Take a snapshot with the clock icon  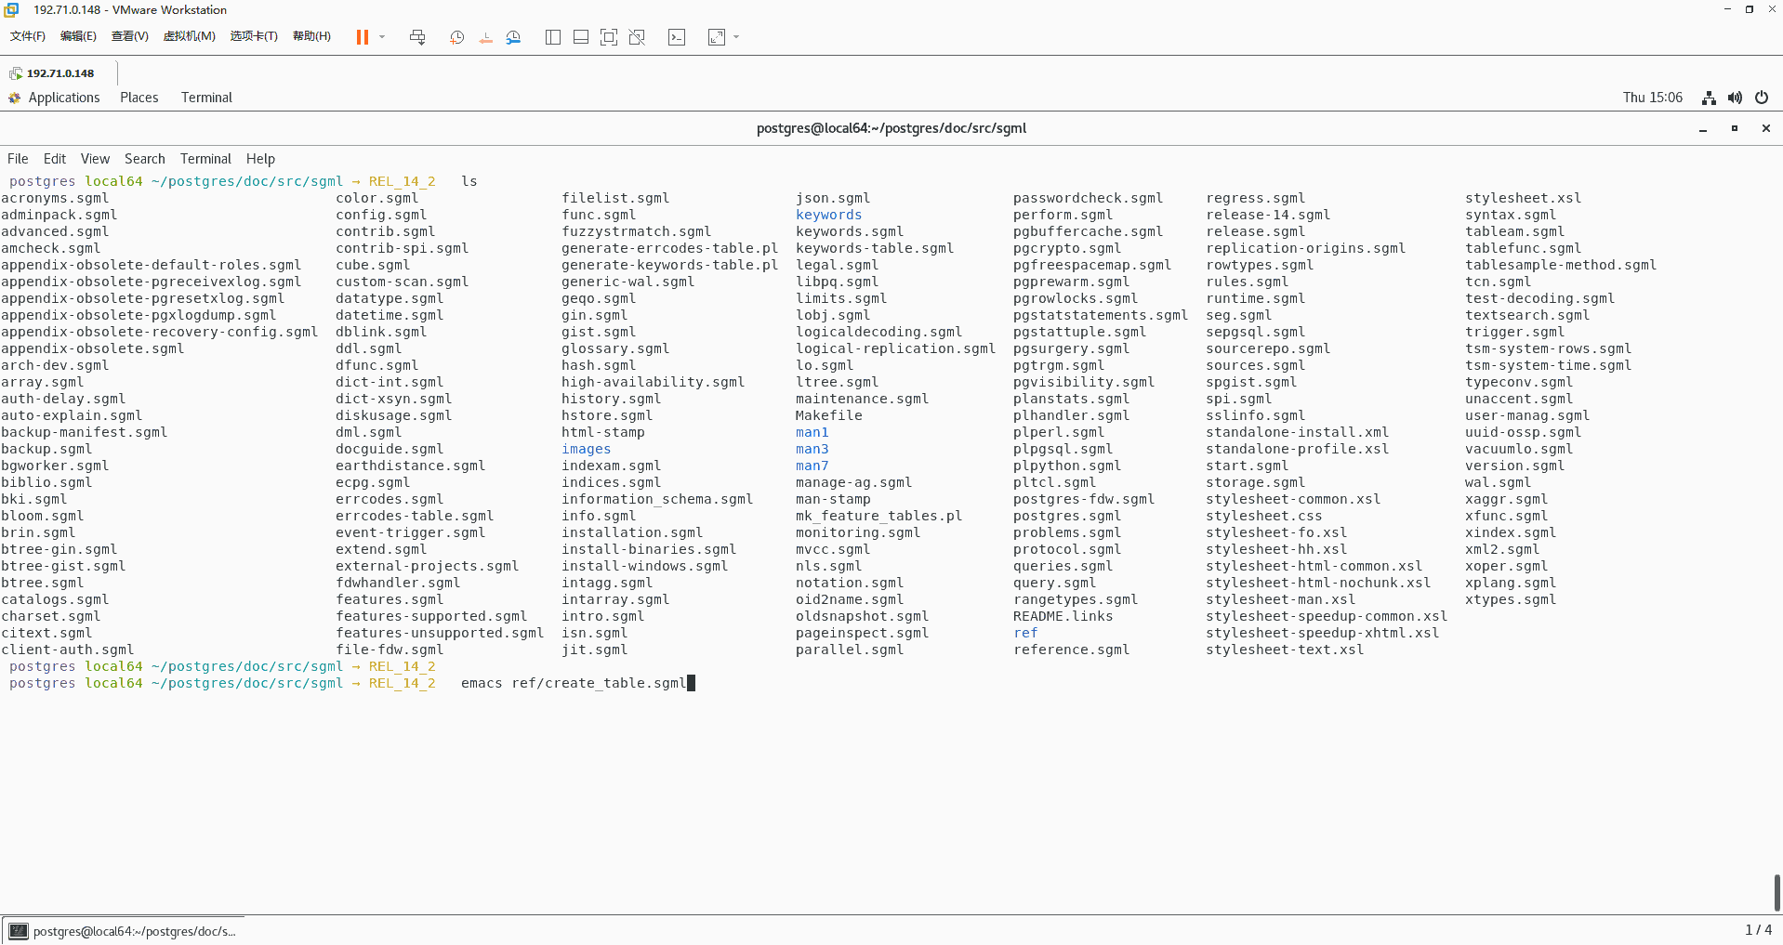[456, 37]
